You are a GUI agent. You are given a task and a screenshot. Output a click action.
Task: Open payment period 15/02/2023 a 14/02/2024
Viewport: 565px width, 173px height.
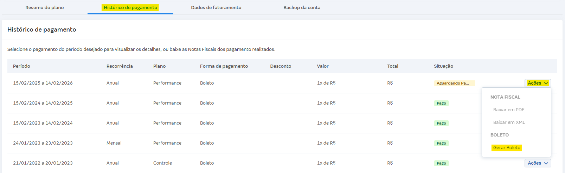tap(43, 123)
